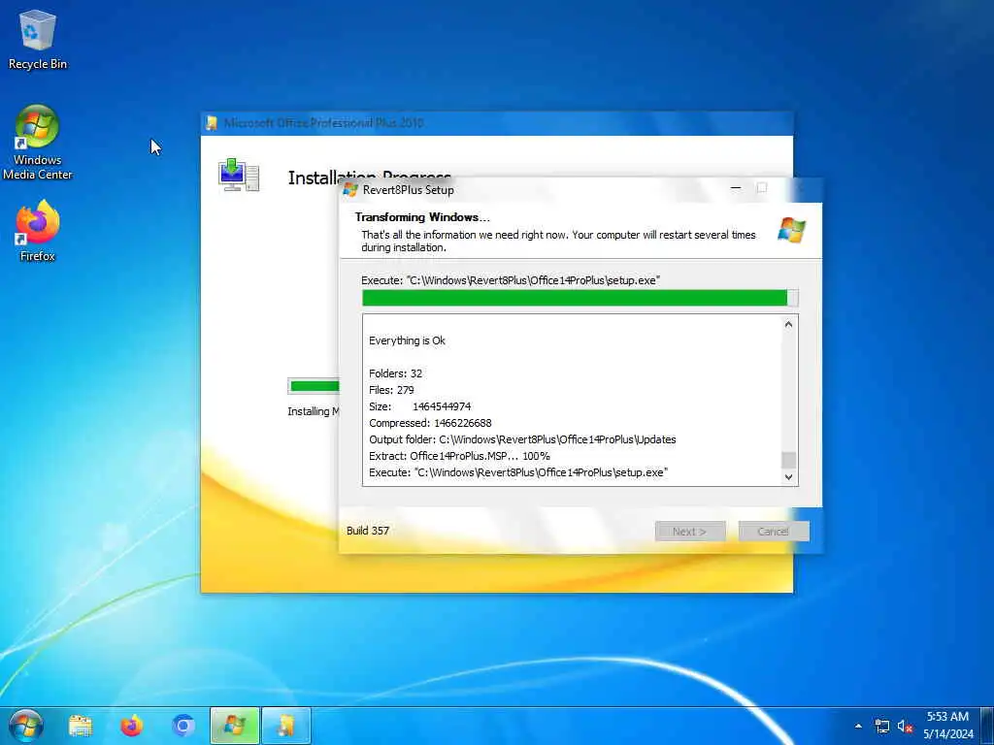Image resolution: width=994 pixels, height=745 pixels.
Task: Click the Office 'Installation Progress' heading
Action: tap(370, 177)
